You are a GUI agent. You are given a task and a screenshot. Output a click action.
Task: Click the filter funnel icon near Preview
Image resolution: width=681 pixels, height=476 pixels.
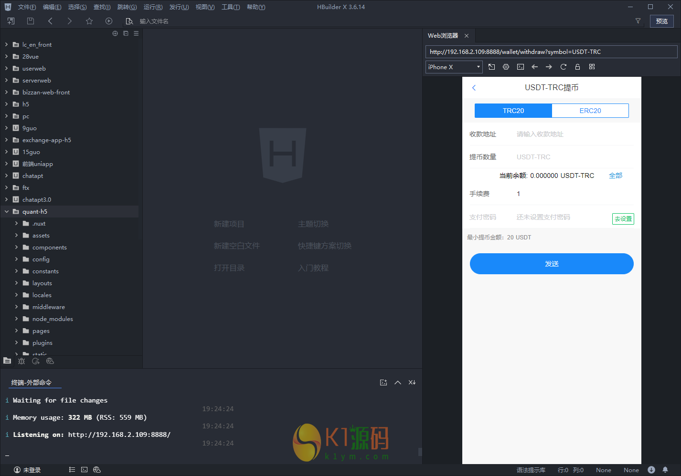[638, 21]
